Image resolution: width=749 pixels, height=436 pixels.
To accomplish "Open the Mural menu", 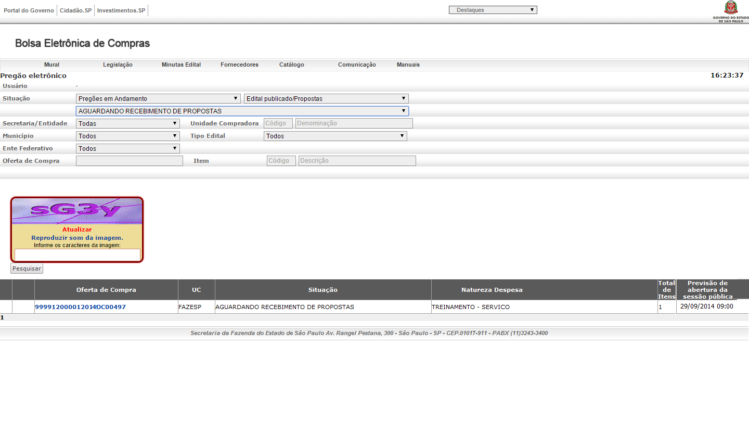I will coord(51,65).
